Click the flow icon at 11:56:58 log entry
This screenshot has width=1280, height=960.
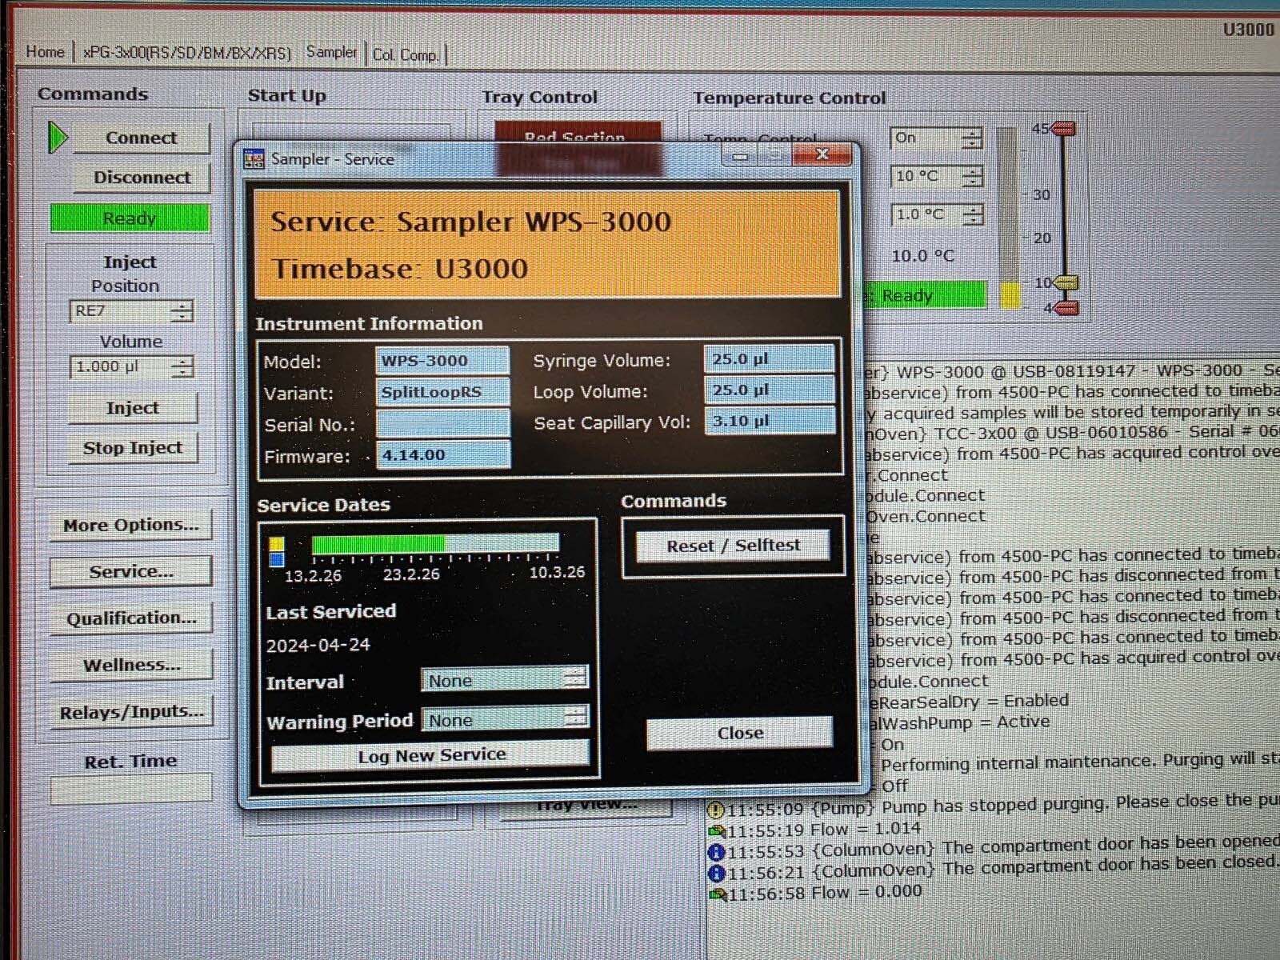tap(718, 894)
